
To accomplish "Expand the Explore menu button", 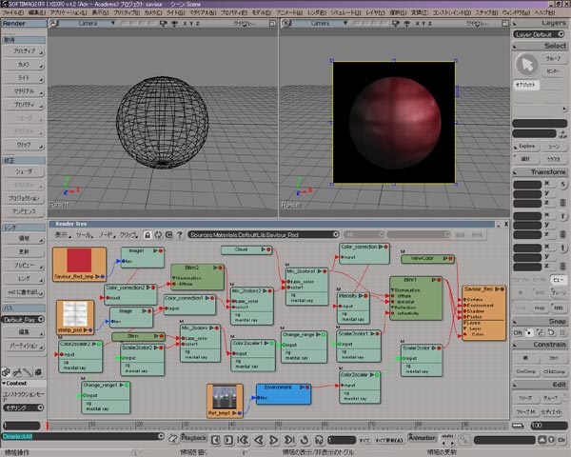I will [526, 147].
